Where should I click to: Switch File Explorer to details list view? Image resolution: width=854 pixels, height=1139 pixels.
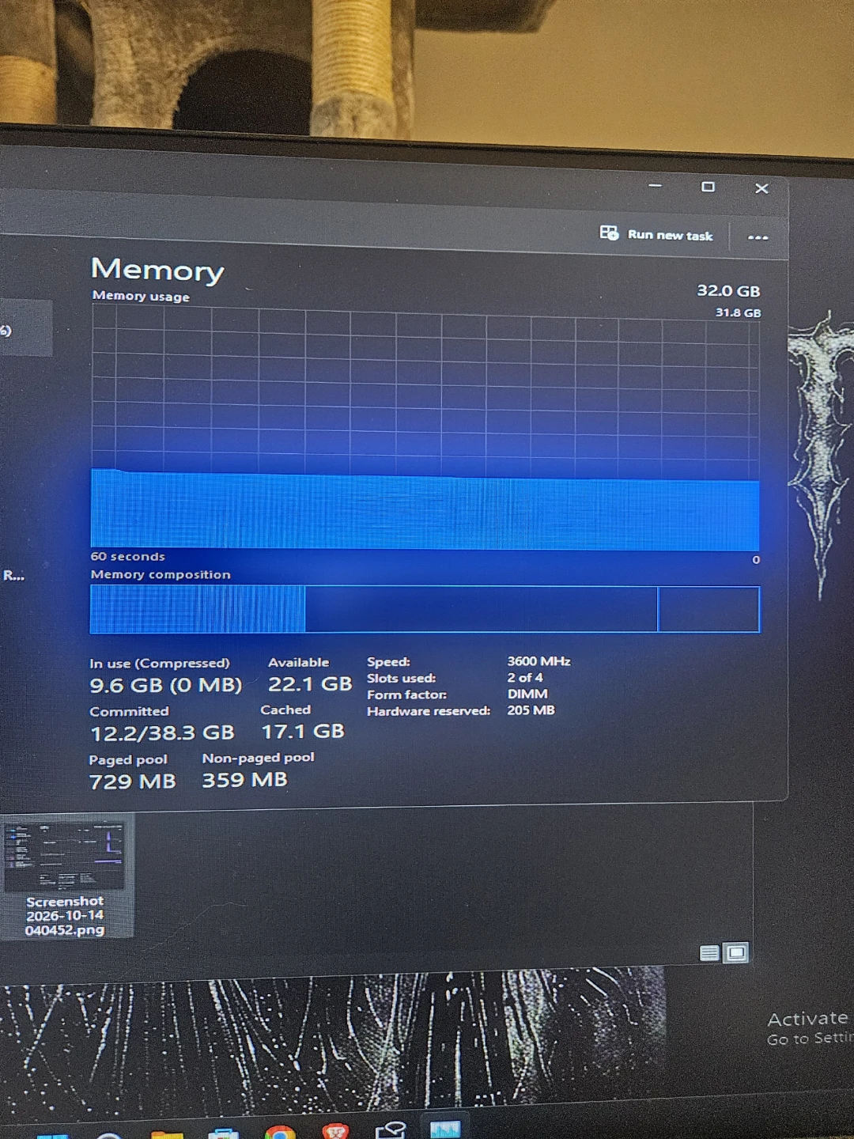point(709,953)
